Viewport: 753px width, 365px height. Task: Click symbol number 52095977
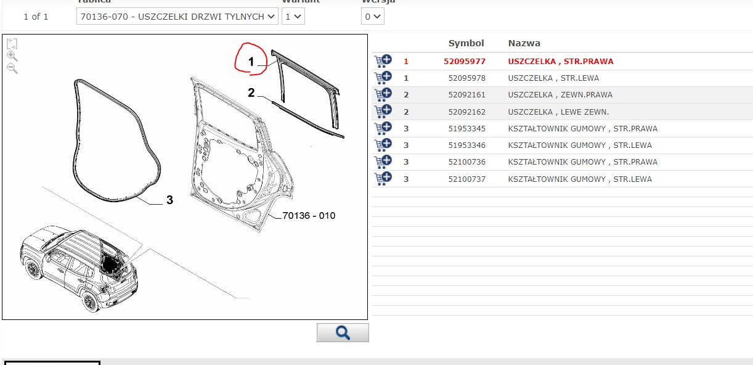click(465, 61)
